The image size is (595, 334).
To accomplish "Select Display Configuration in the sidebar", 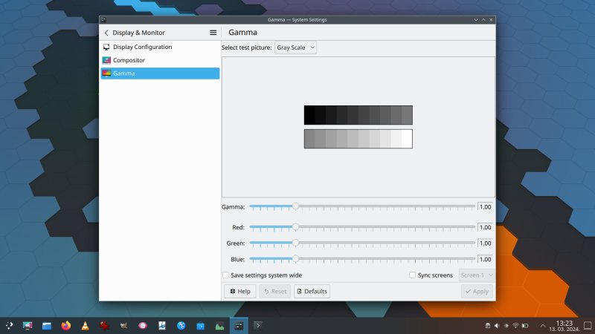I will pyautogui.click(x=142, y=47).
